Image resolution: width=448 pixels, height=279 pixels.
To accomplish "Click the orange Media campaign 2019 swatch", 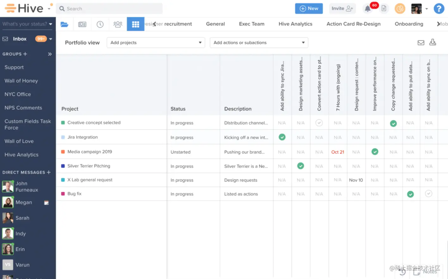I will coord(63,152).
